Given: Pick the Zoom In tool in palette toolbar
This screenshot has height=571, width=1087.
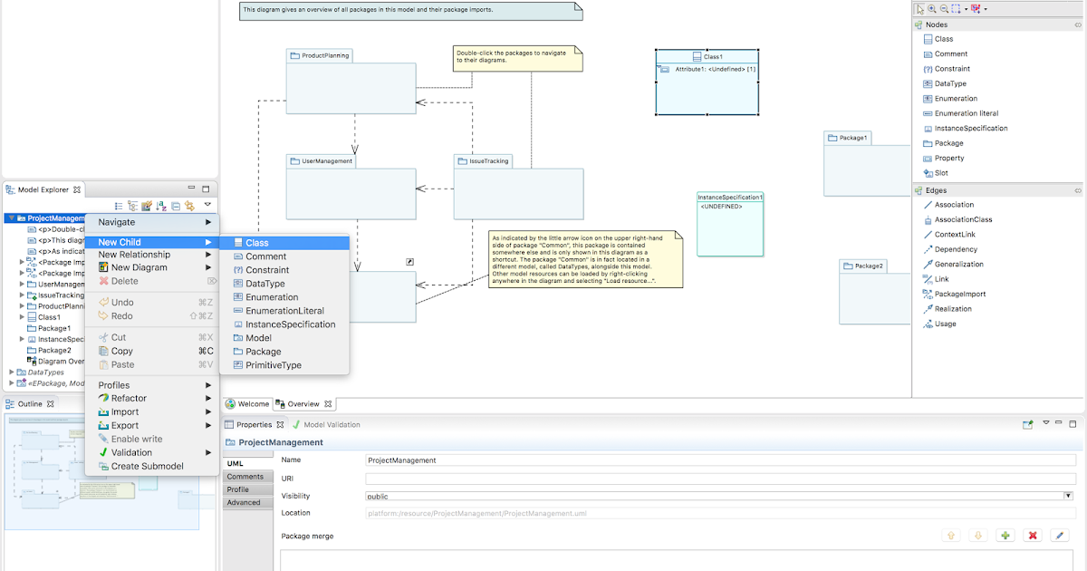Looking at the screenshot, I should click(x=932, y=8).
